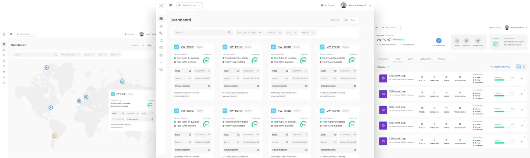This screenshot has height=158, width=530.
Task: Click the hamburger menu in left map window
Action: coord(11,34)
